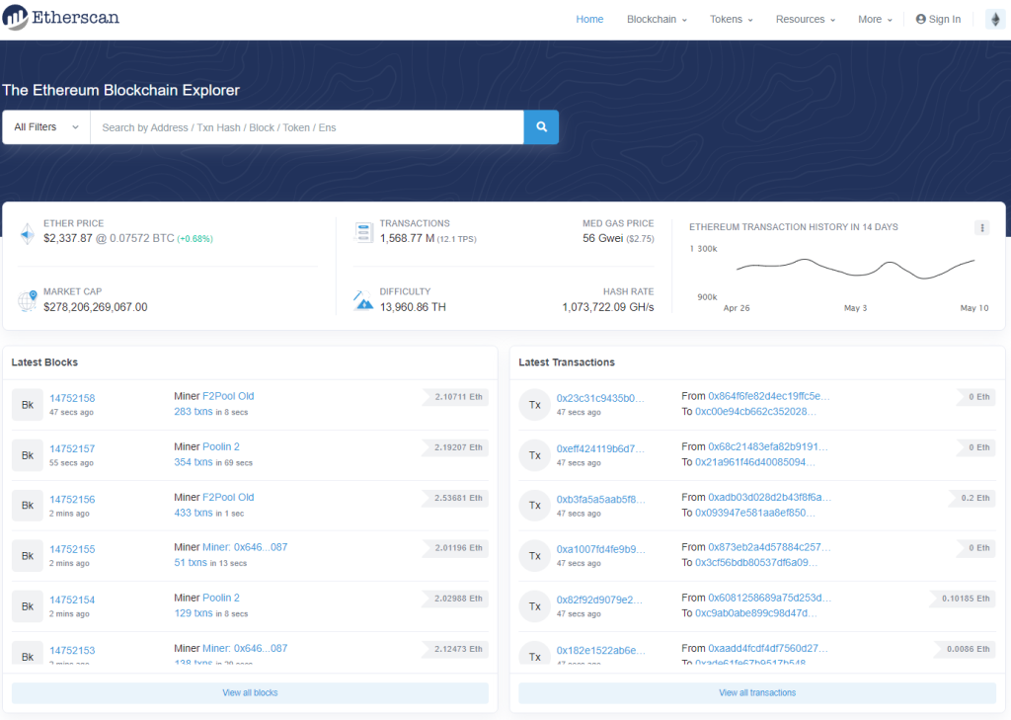Open the All Filters dropdown
Screen dimensions: 1011x720
(x=46, y=127)
